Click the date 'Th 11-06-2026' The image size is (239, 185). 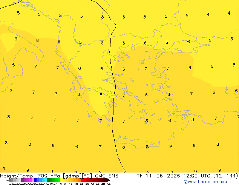point(158,176)
